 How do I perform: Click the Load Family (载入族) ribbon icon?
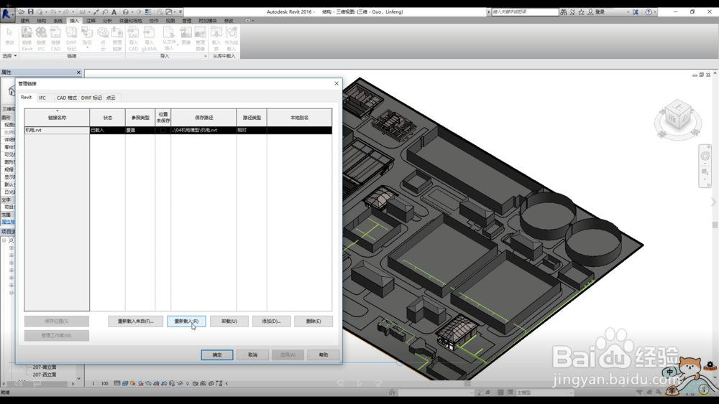[216, 39]
